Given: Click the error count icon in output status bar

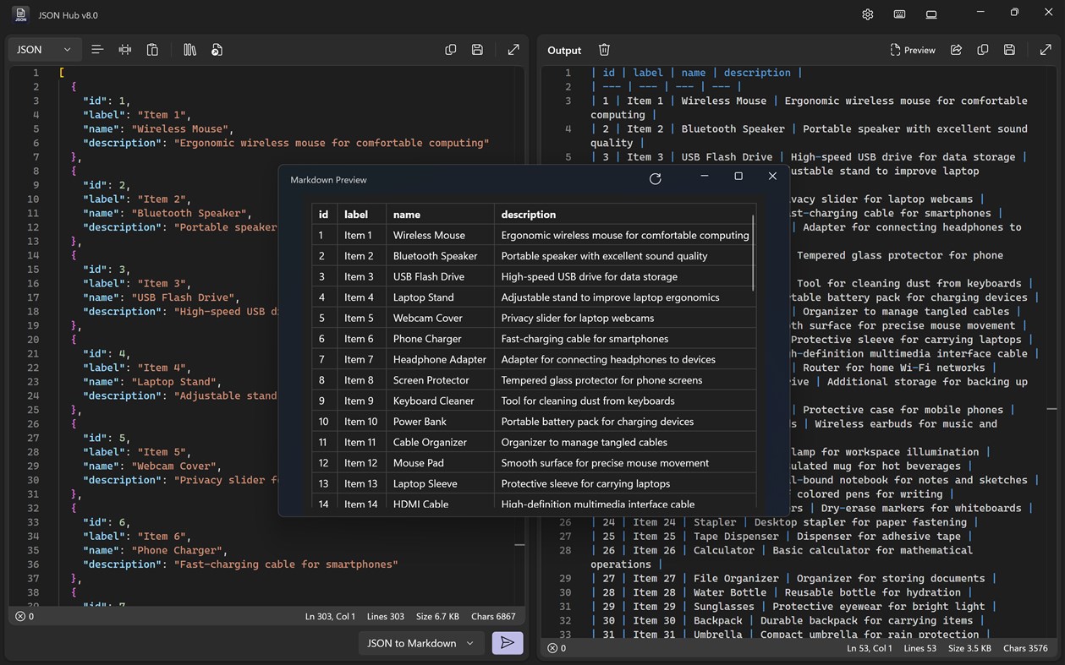Looking at the screenshot, I should click(552, 648).
